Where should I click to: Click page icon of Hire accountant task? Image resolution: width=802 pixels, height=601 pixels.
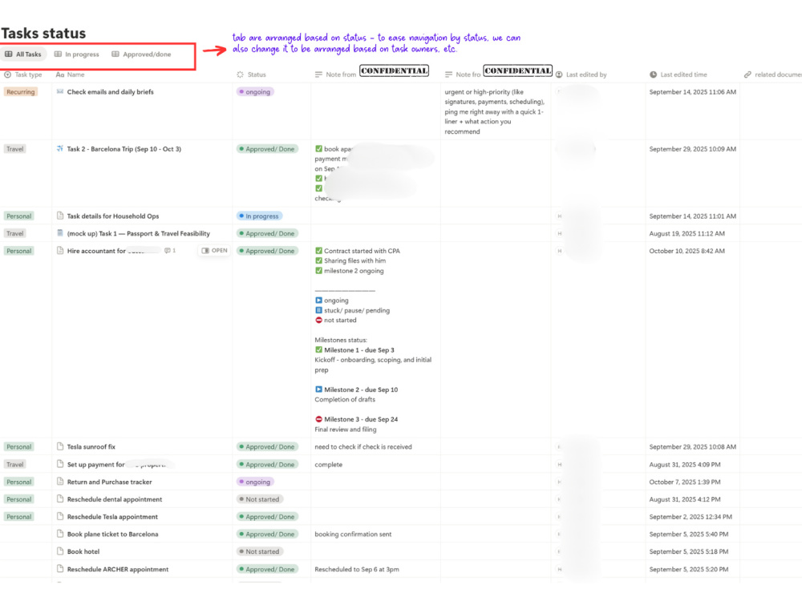(60, 250)
